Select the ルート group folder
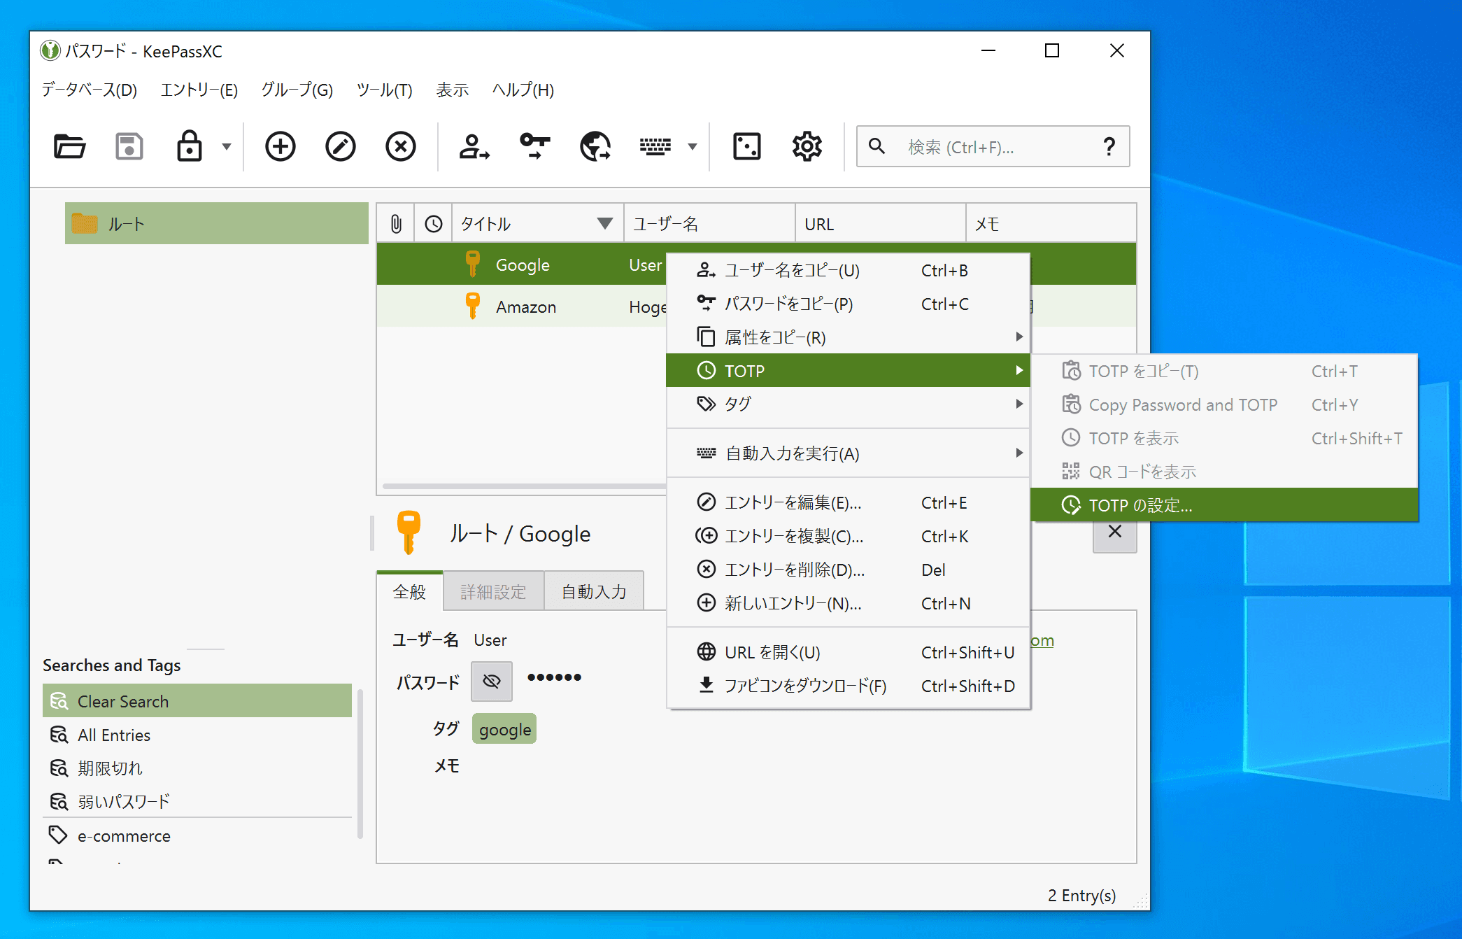The height and width of the screenshot is (939, 1462). click(x=217, y=224)
